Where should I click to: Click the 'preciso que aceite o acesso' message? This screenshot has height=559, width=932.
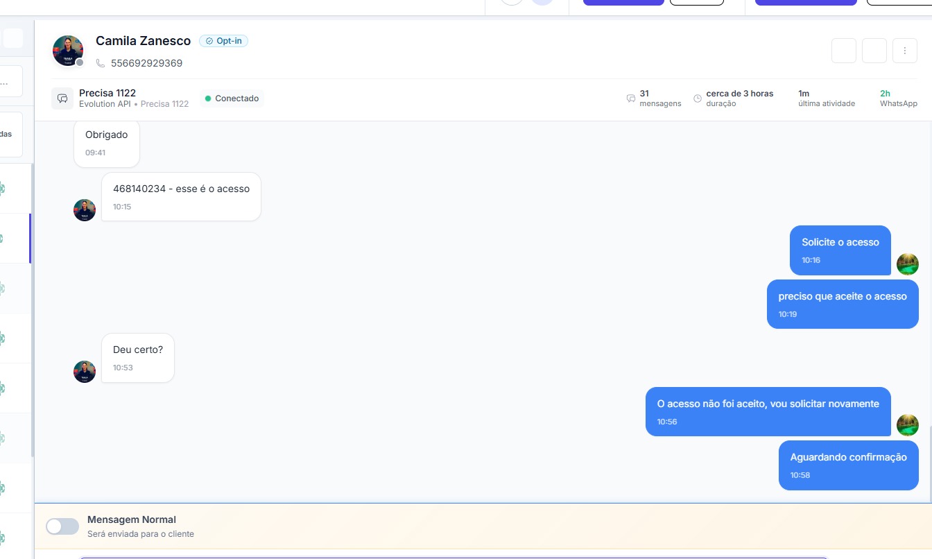pos(842,304)
